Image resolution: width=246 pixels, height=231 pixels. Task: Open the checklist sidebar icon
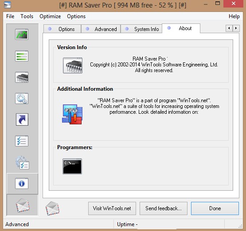pyautogui.click(x=22, y=141)
